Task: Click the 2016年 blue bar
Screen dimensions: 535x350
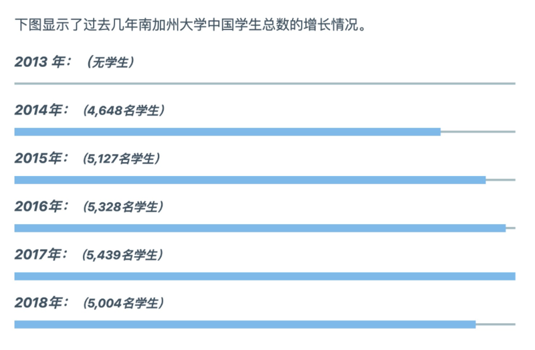Action: pyautogui.click(x=260, y=228)
